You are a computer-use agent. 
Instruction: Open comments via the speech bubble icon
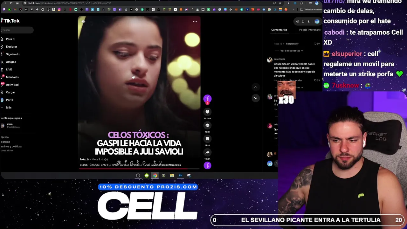point(207,125)
